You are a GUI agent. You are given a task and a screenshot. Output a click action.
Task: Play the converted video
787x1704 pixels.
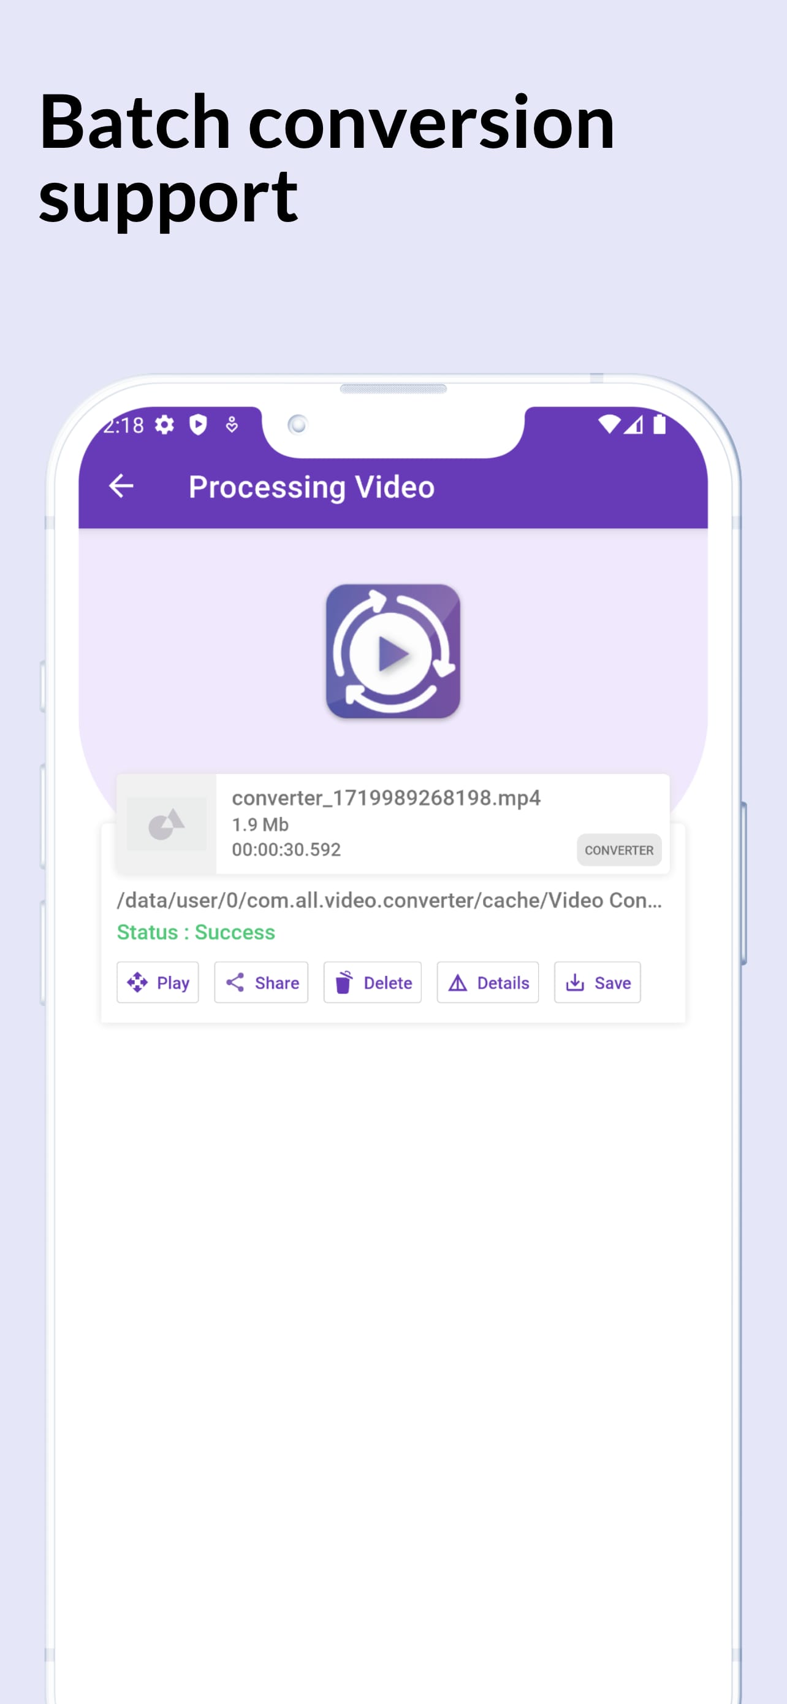pyautogui.click(x=158, y=982)
